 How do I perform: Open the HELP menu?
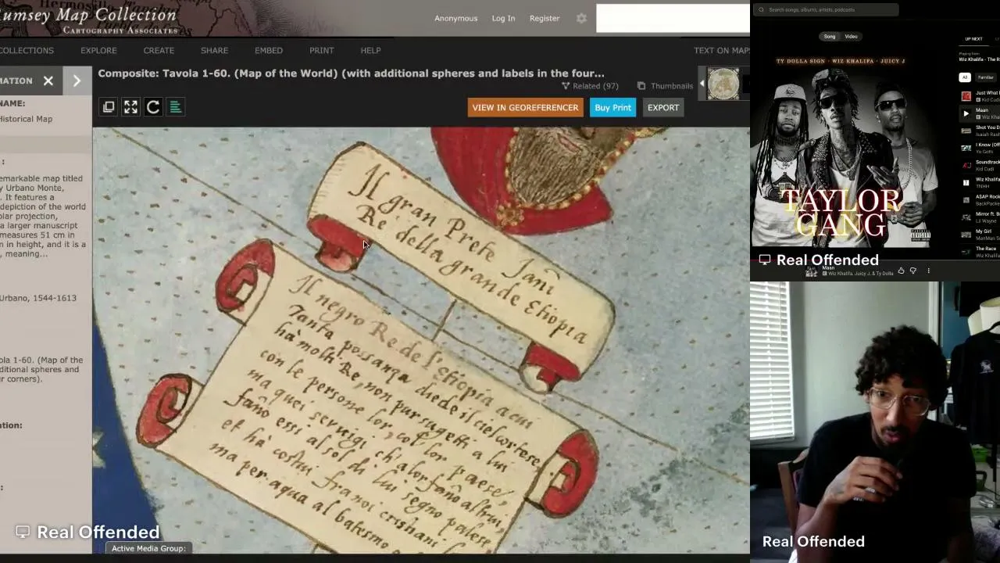pyautogui.click(x=370, y=51)
